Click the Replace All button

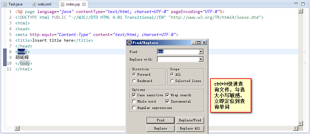point(190,128)
